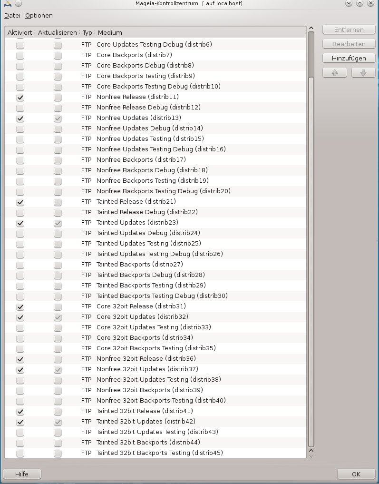This screenshot has height=484, width=379.
Task: Click the move-up arrow button
Action: point(335,72)
